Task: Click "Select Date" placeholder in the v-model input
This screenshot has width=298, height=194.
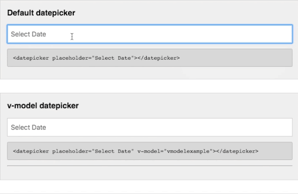Action: (x=28, y=127)
